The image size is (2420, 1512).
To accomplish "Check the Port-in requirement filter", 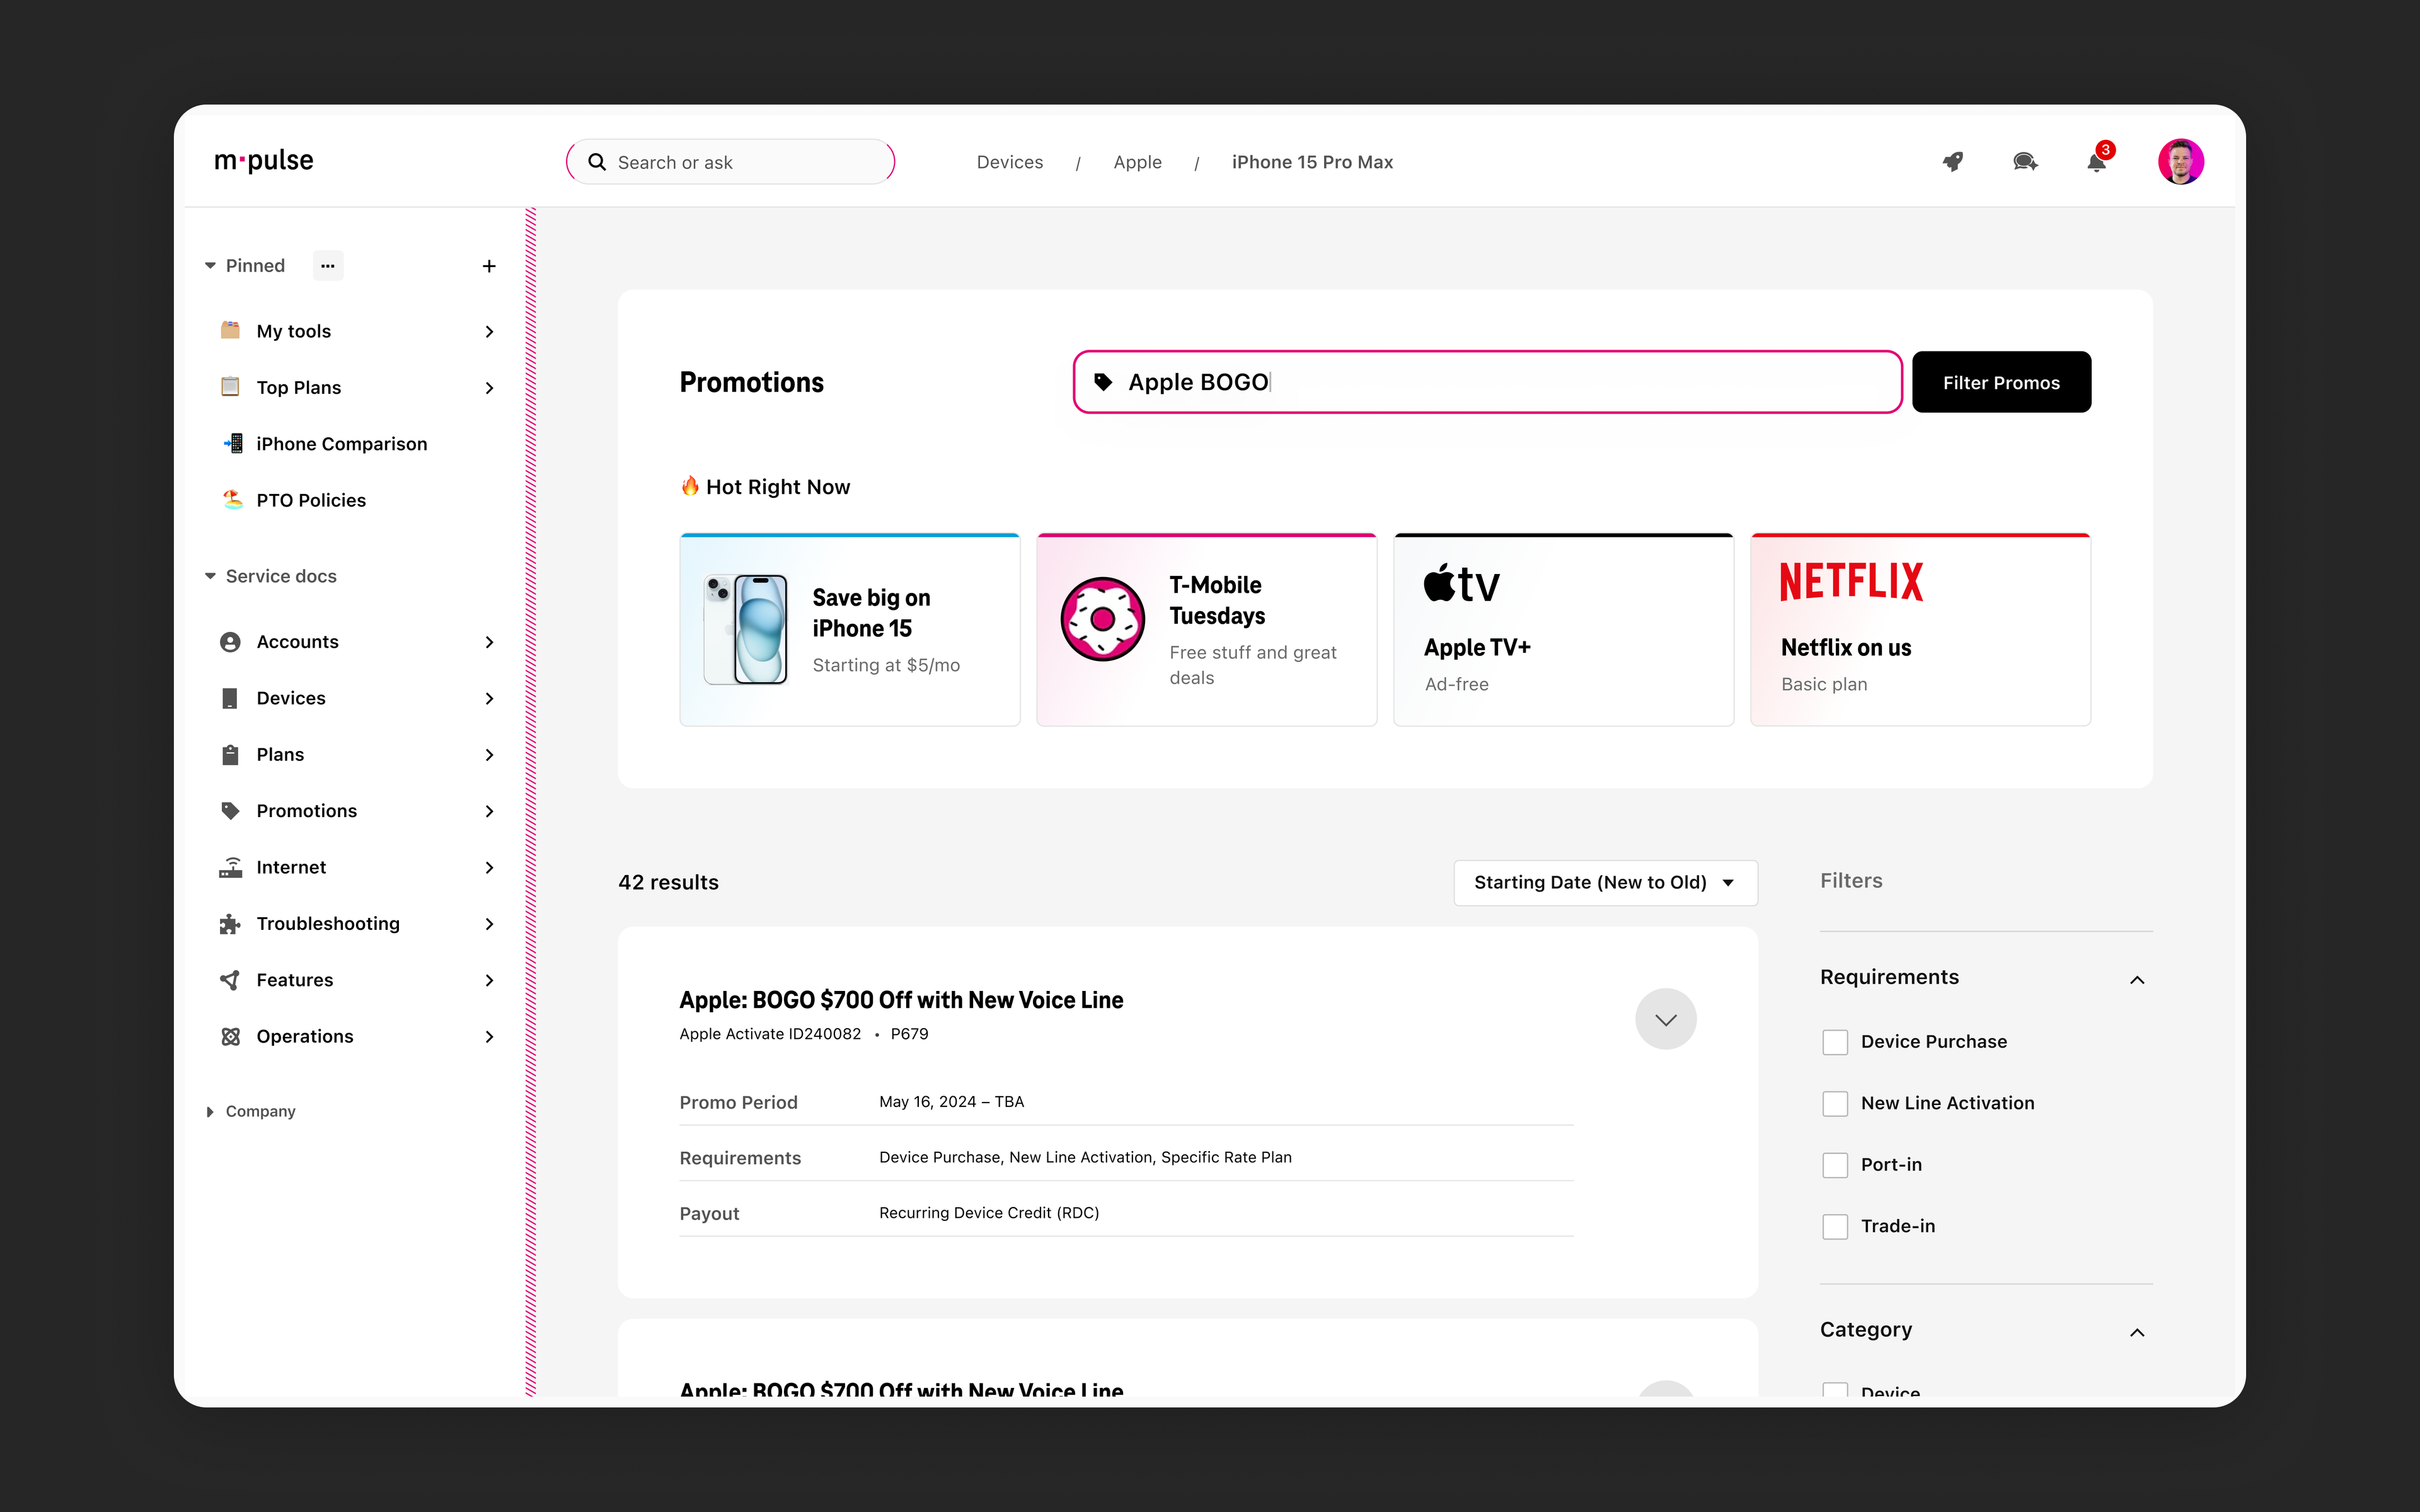I will (1835, 1165).
